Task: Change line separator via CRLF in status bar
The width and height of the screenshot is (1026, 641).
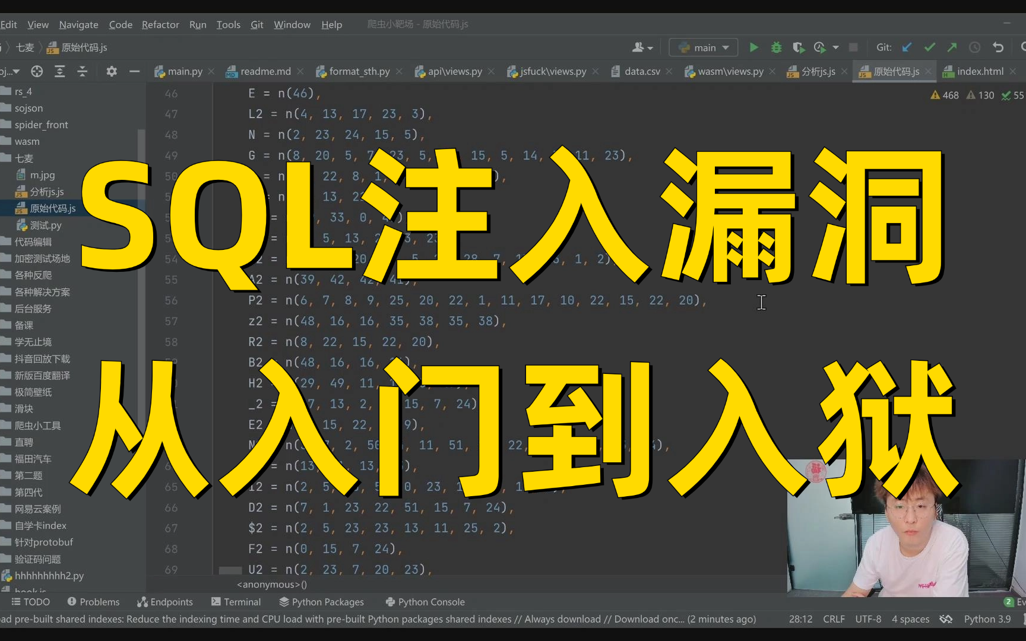Action: 834,619
